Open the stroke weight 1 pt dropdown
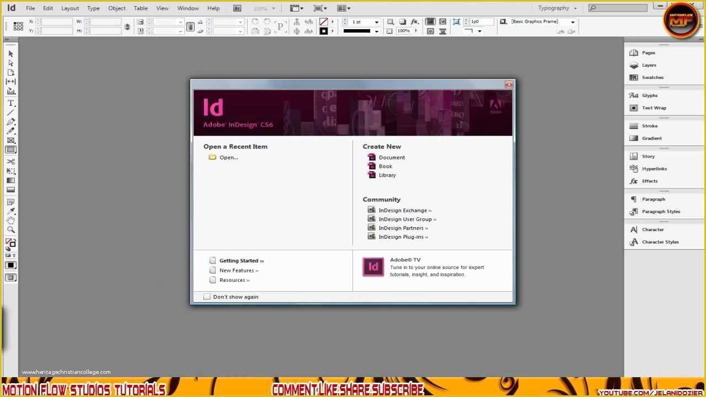This screenshot has height=397, width=706. click(x=377, y=22)
